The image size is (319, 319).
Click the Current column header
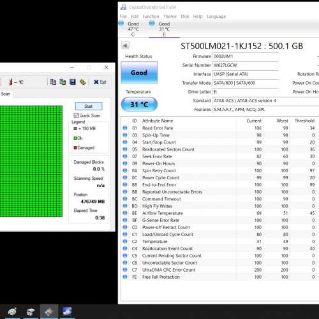(254, 121)
